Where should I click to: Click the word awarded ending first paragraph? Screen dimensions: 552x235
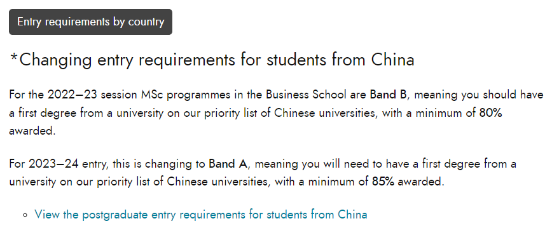point(32,131)
